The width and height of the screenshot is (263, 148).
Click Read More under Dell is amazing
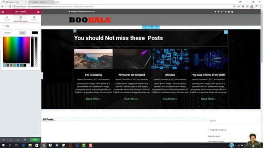[x=93, y=99]
